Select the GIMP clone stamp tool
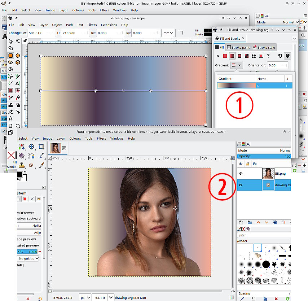Image resolution: width=308 pixels, height=301 pixels. [22, 165]
